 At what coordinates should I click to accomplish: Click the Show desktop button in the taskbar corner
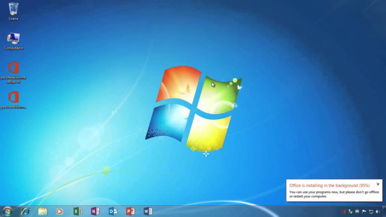coord(384,212)
